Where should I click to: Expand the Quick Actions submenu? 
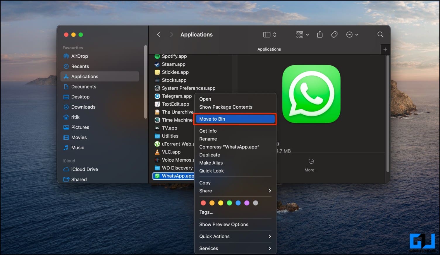pos(235,236)
